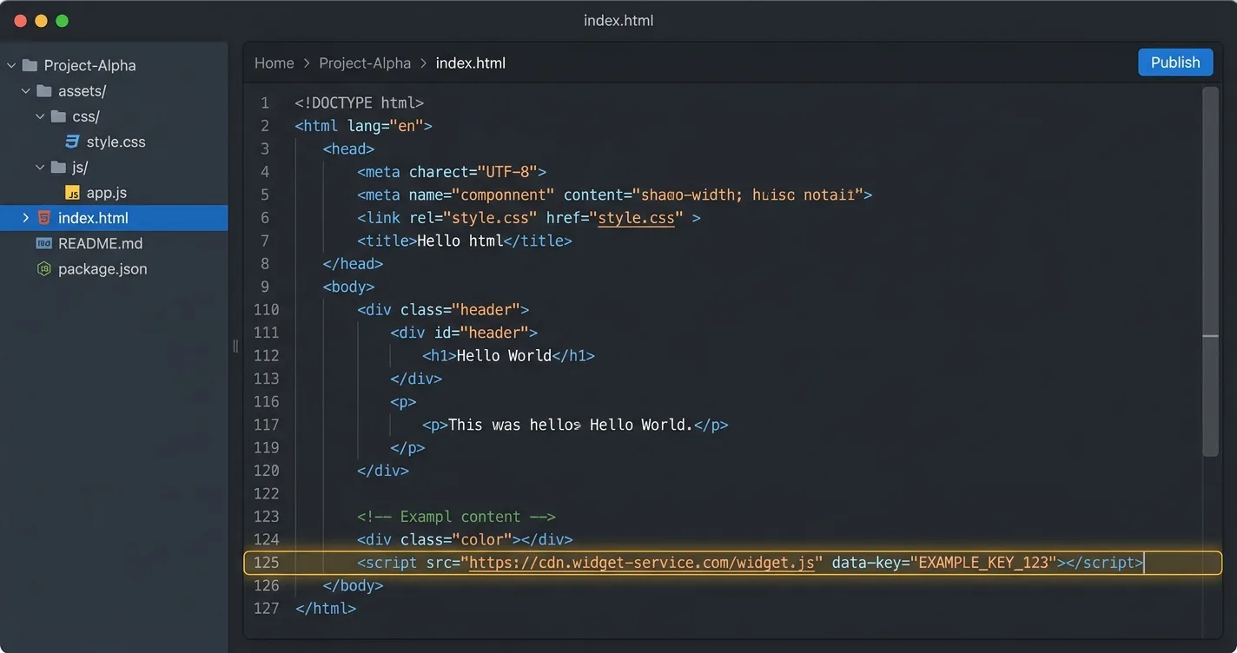The height and width of the screenshot is (653, 1237).
Task: Click the "UTF-8" charset value
Action: point(507,172)
